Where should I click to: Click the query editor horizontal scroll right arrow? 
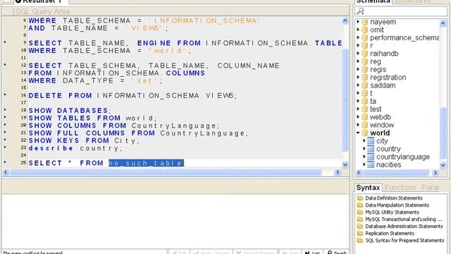click(x=338, y=172)
